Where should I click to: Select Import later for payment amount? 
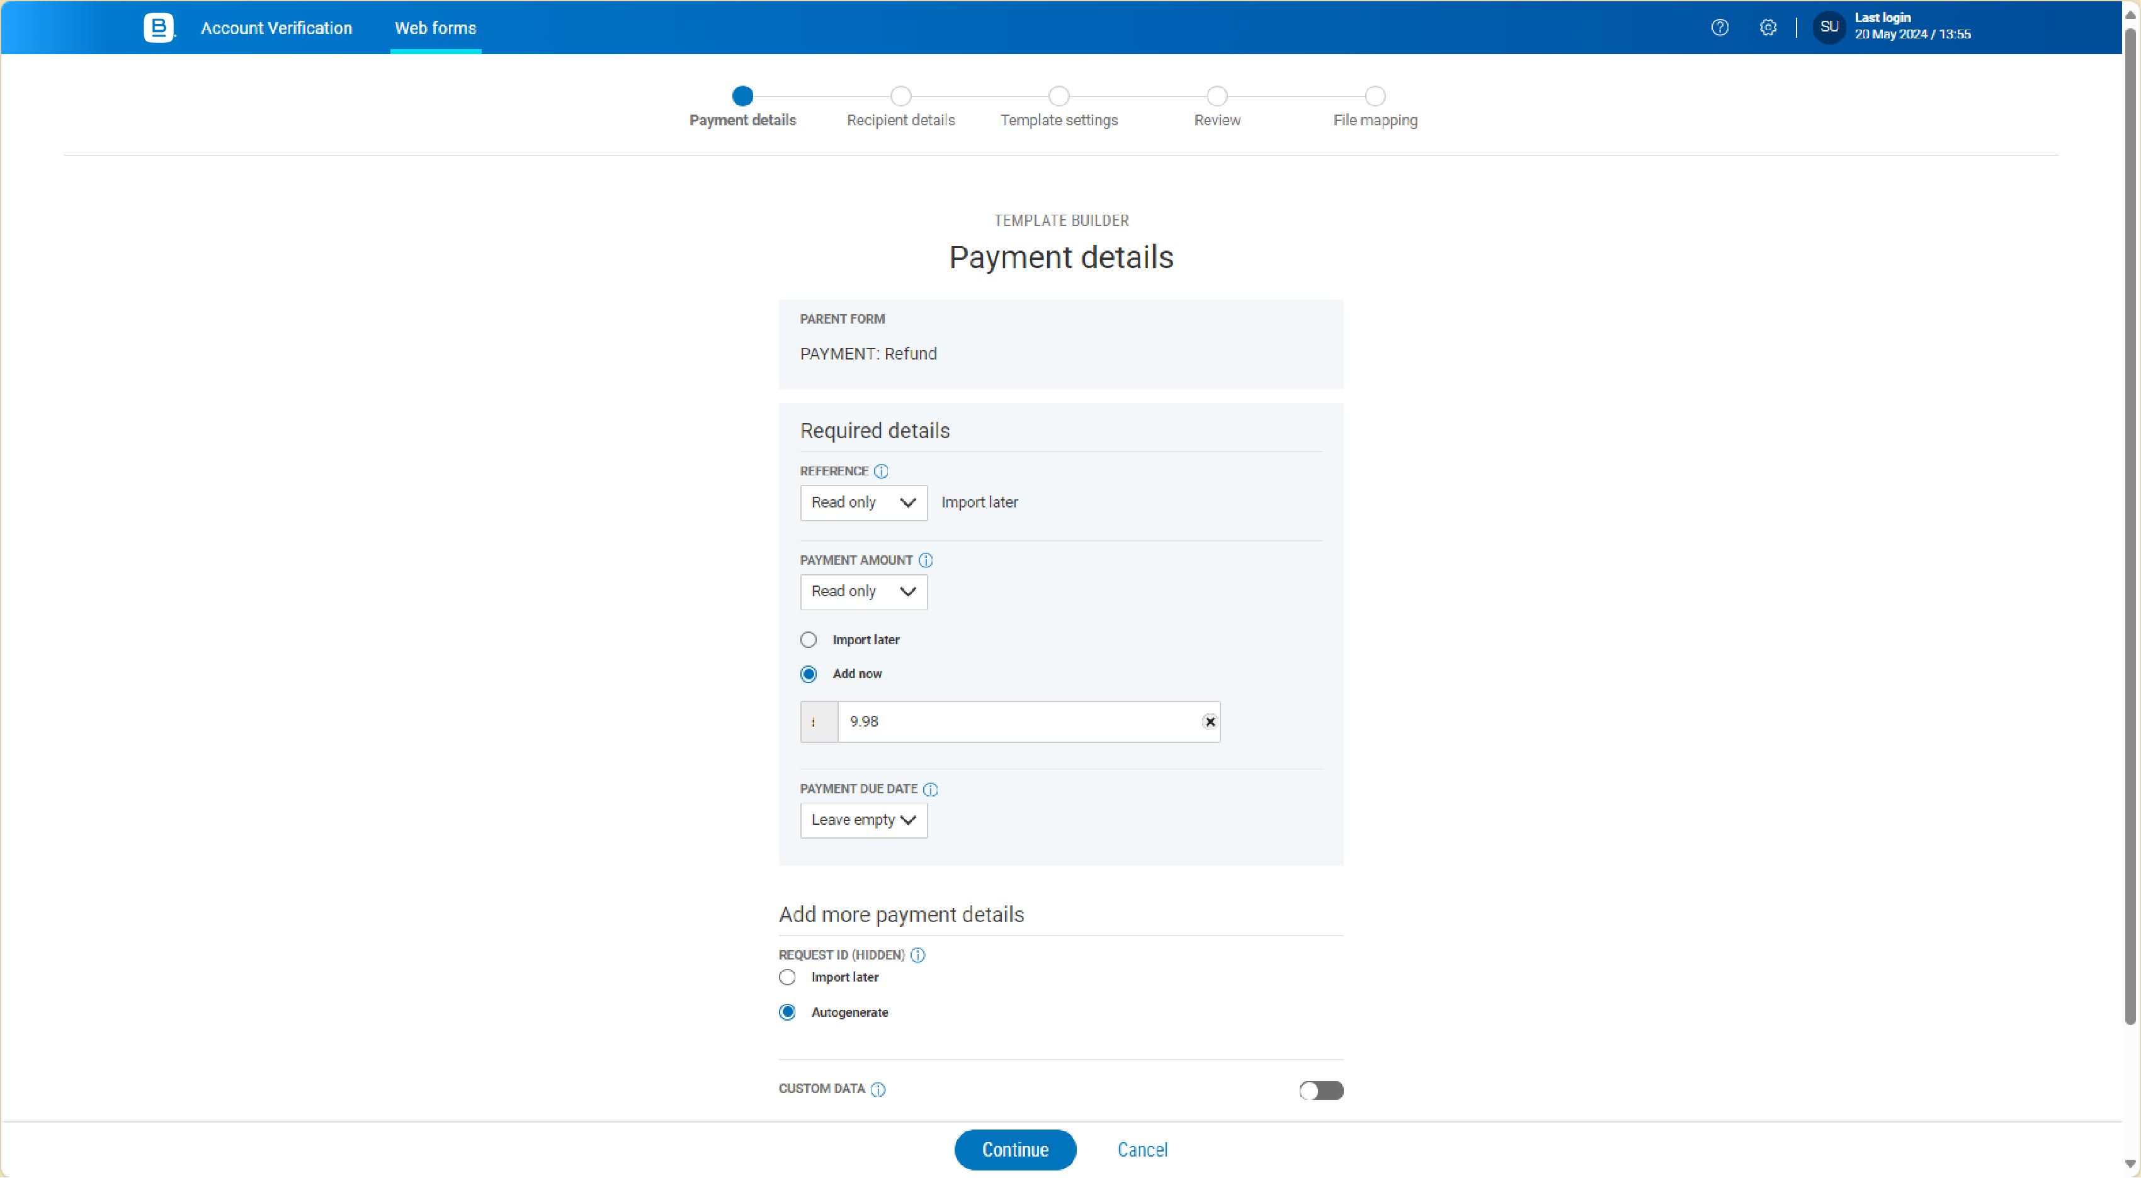808,640
